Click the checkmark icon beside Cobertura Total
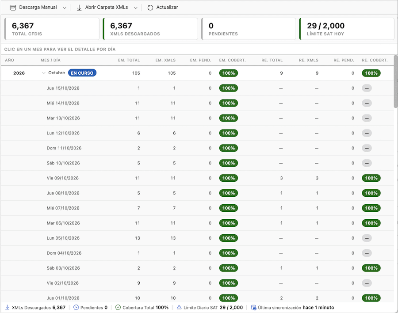The height and width of the screenshot is (313, 398). (118, 307)
